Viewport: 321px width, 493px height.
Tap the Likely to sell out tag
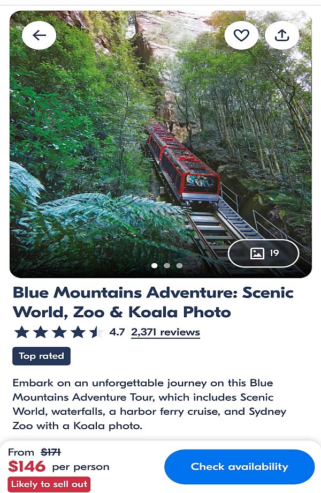click(x=49, y=484)
